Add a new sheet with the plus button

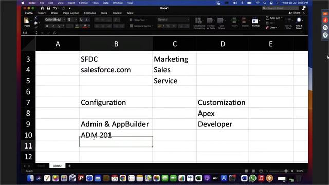(x=69, y=165)
